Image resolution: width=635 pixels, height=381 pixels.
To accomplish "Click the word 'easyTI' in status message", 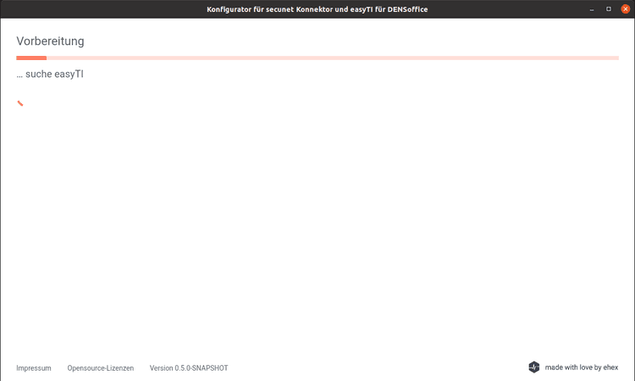I will pyautogui.click(x=69, y=75).
